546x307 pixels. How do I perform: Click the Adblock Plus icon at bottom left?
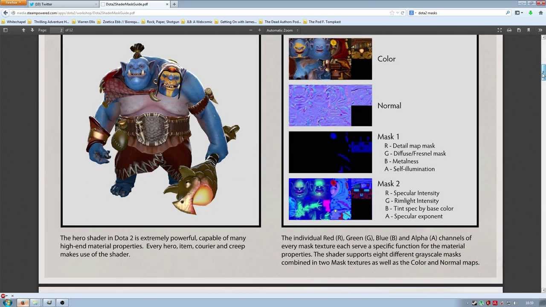pyautogui.click(x=3, y=296)
